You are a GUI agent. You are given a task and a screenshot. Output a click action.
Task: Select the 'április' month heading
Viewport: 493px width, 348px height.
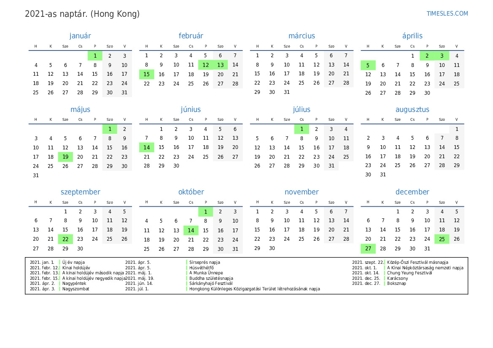pos(412,36)
